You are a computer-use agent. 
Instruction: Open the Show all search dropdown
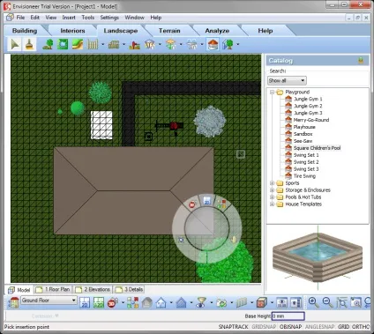tap(287, 80)
